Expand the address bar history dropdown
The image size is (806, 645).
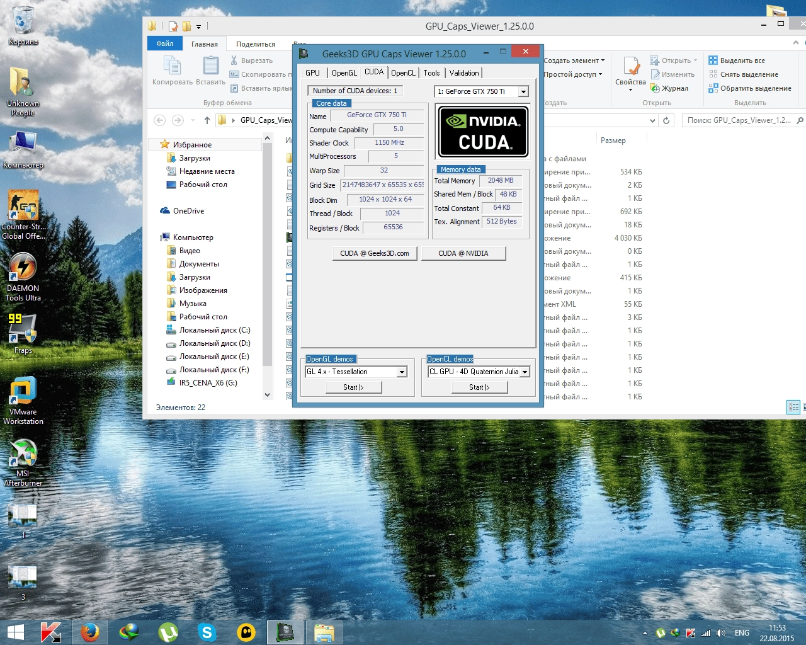(x=652, y=120)
